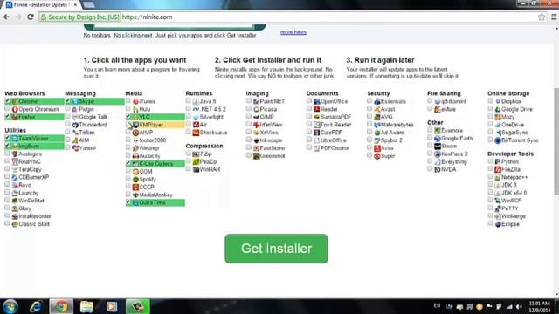The width and height of the screenshot is (559, 314).
Task: Open media player from taskbar
Action: [112, 306]
